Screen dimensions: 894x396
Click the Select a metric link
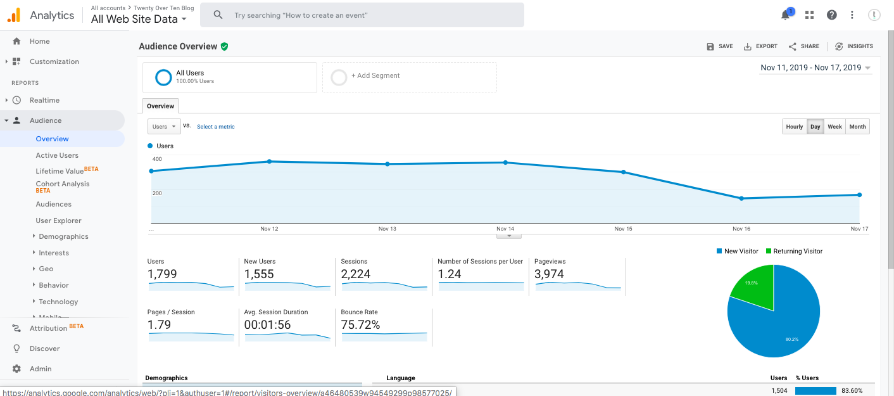point(215,126)
